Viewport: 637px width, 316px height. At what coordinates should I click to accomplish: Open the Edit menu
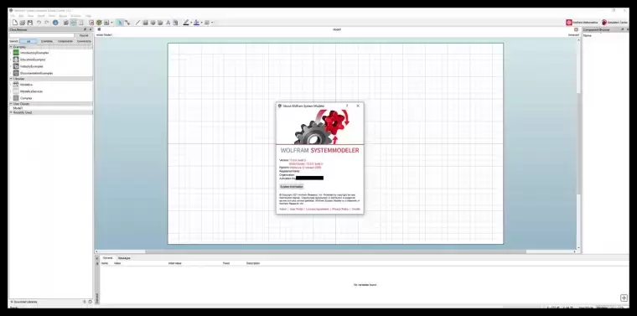click(x=22, y=16)
